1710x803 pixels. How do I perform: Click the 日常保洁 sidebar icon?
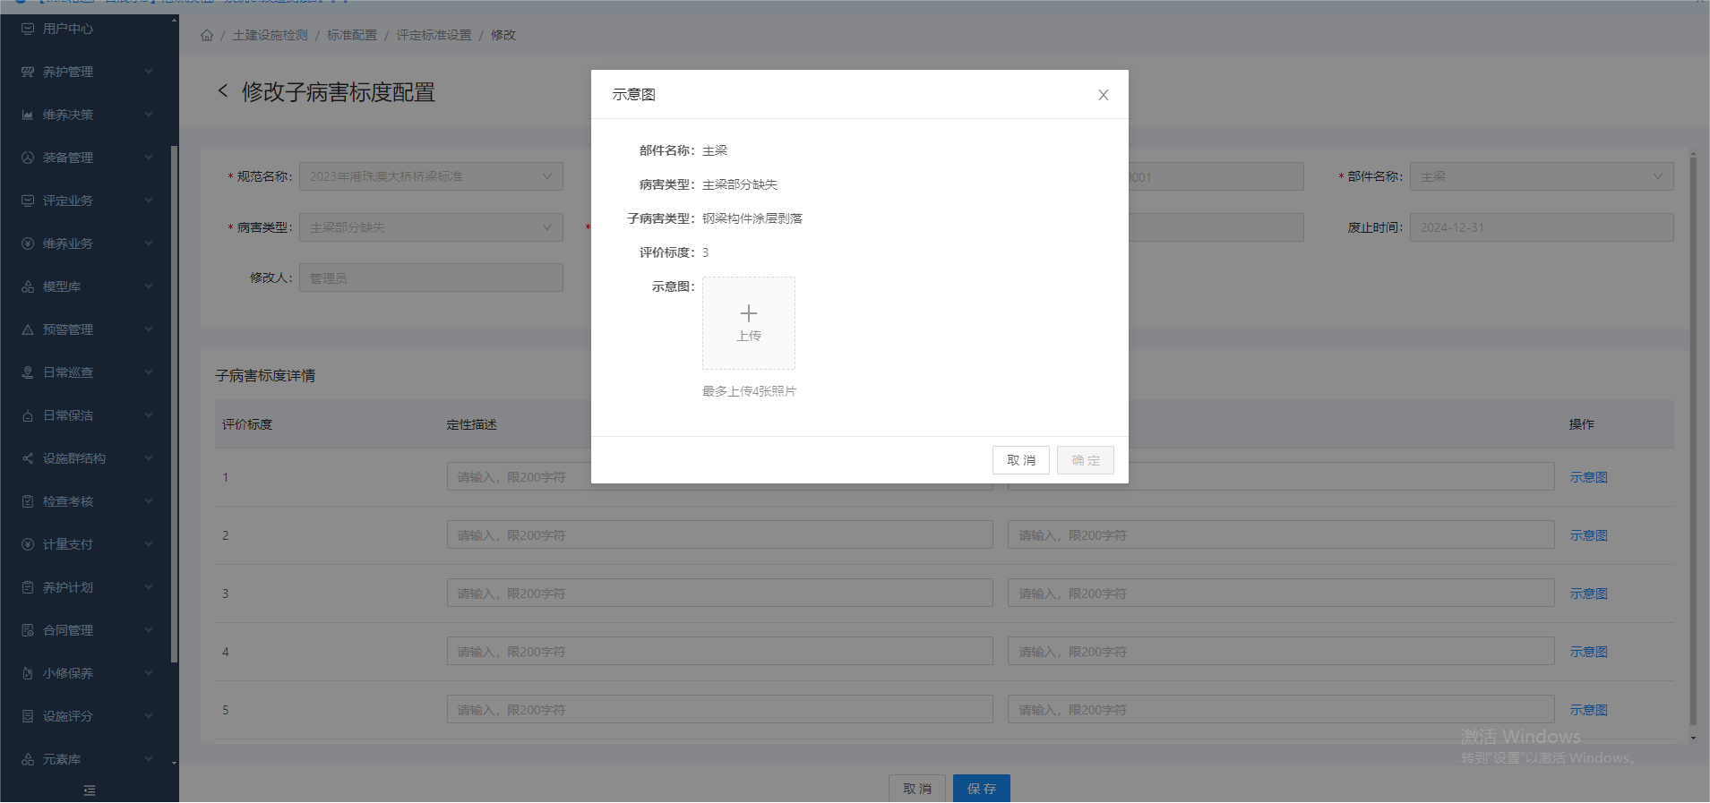[28, 415]
